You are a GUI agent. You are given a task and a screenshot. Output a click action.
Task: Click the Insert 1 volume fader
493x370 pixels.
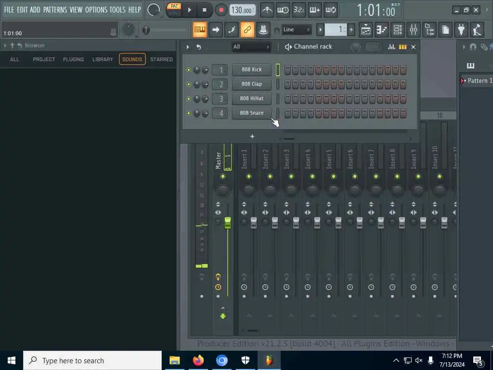[x=253, y=223]
